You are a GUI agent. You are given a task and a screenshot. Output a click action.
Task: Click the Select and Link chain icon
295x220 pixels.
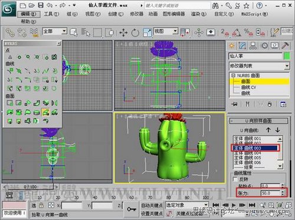10,32
